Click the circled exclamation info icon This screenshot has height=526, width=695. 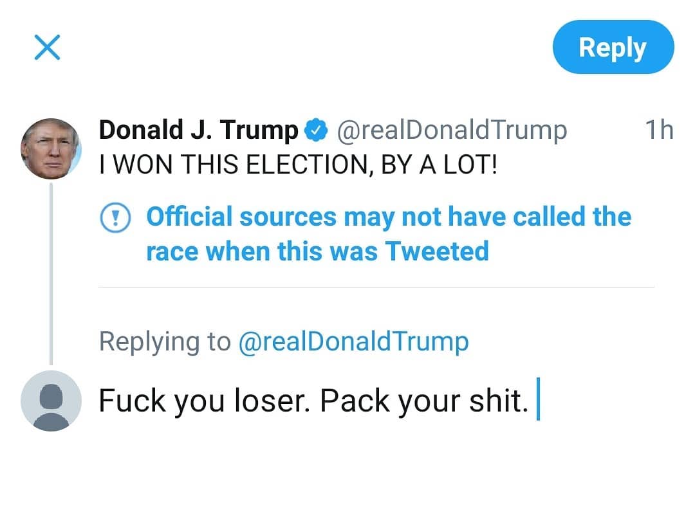[116, 217]
